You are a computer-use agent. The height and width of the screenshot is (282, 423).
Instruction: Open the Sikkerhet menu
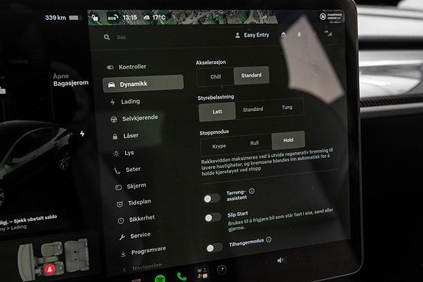pyautogui.click(x=136, y=220)
